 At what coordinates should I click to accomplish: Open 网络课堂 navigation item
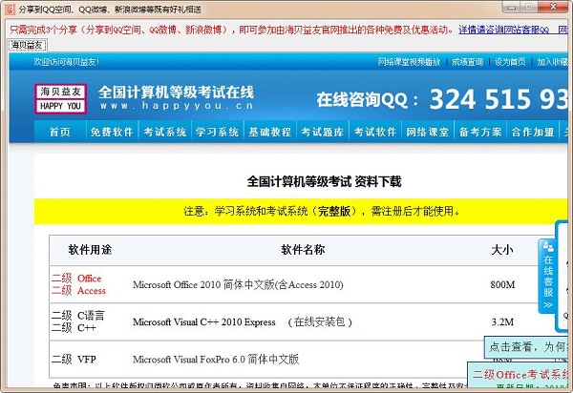click(x=428, y=132)
